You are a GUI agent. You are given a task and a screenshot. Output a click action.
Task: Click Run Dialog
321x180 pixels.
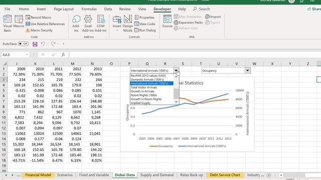pyautogui.click(x=145, y=30)
